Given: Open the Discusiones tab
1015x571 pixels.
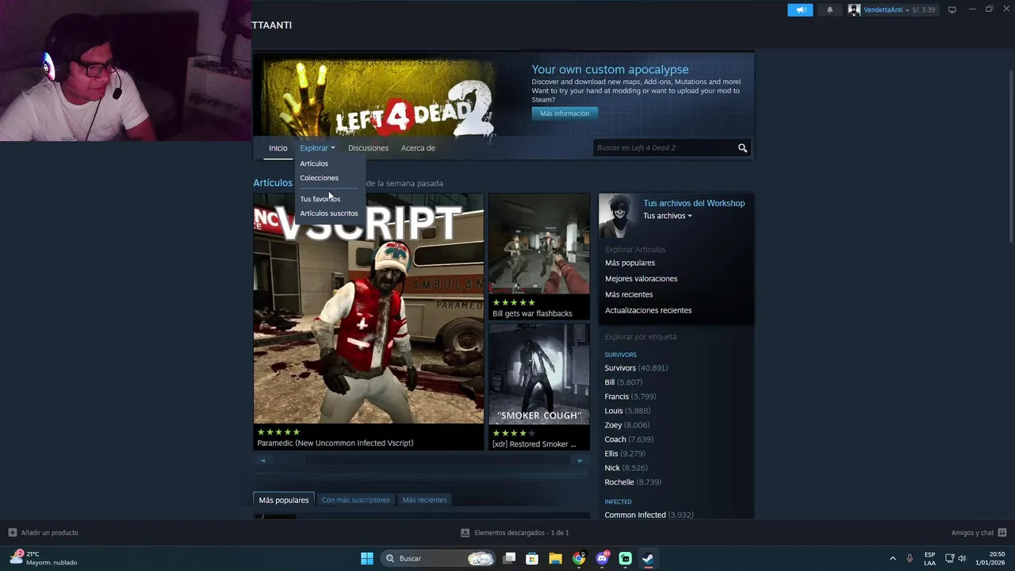Looking at the screenshot, I should (x=368, y=148).
